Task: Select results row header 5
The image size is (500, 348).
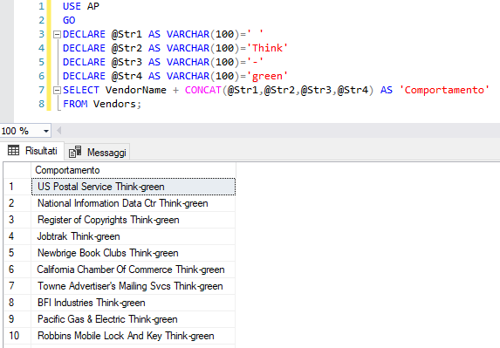Action: pos(17,253)
